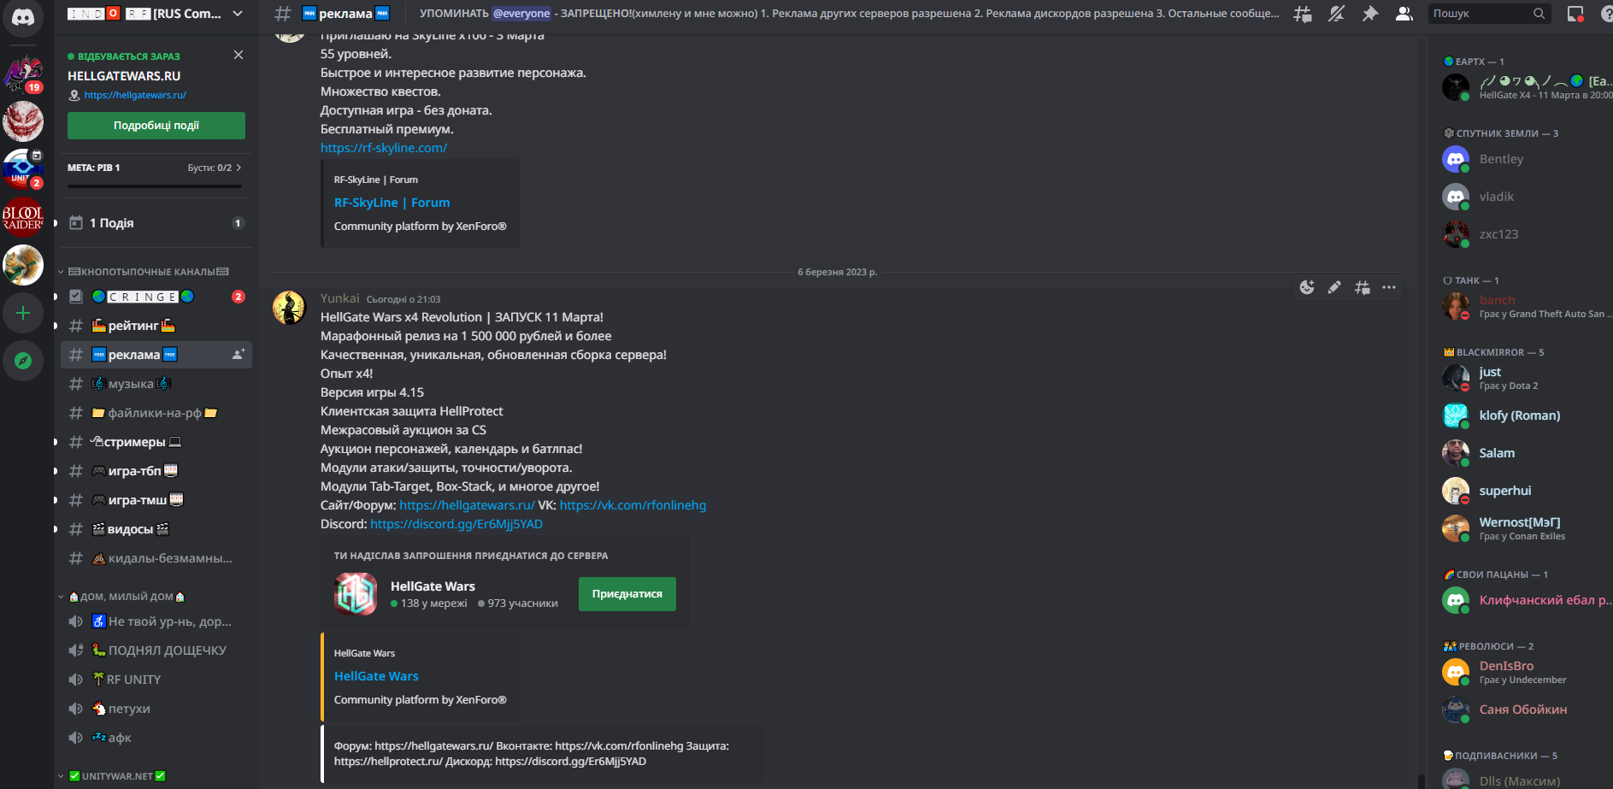The width and height of the screenshot is (1613, 789).
Task: Expand the server boosts goal chevron
Action: click(238, 168)
